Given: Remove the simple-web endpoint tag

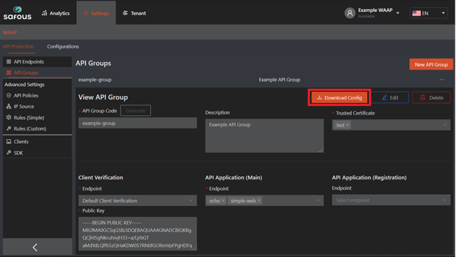Looking at the screenshot, I should (259, 201).
